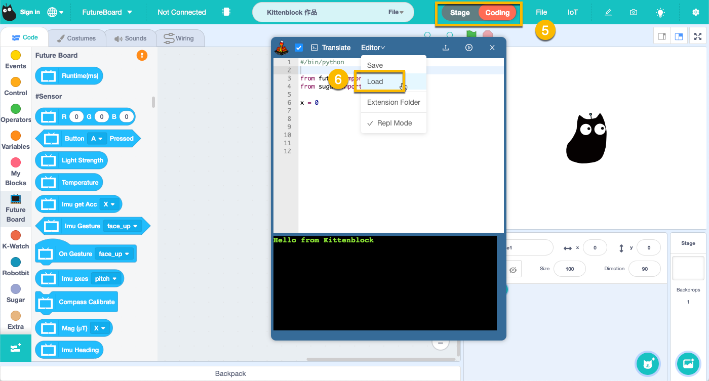The height and width of the screenshot is (381, 709).
Task: Select the Operators block category
Action: click(x=16, y=113)
